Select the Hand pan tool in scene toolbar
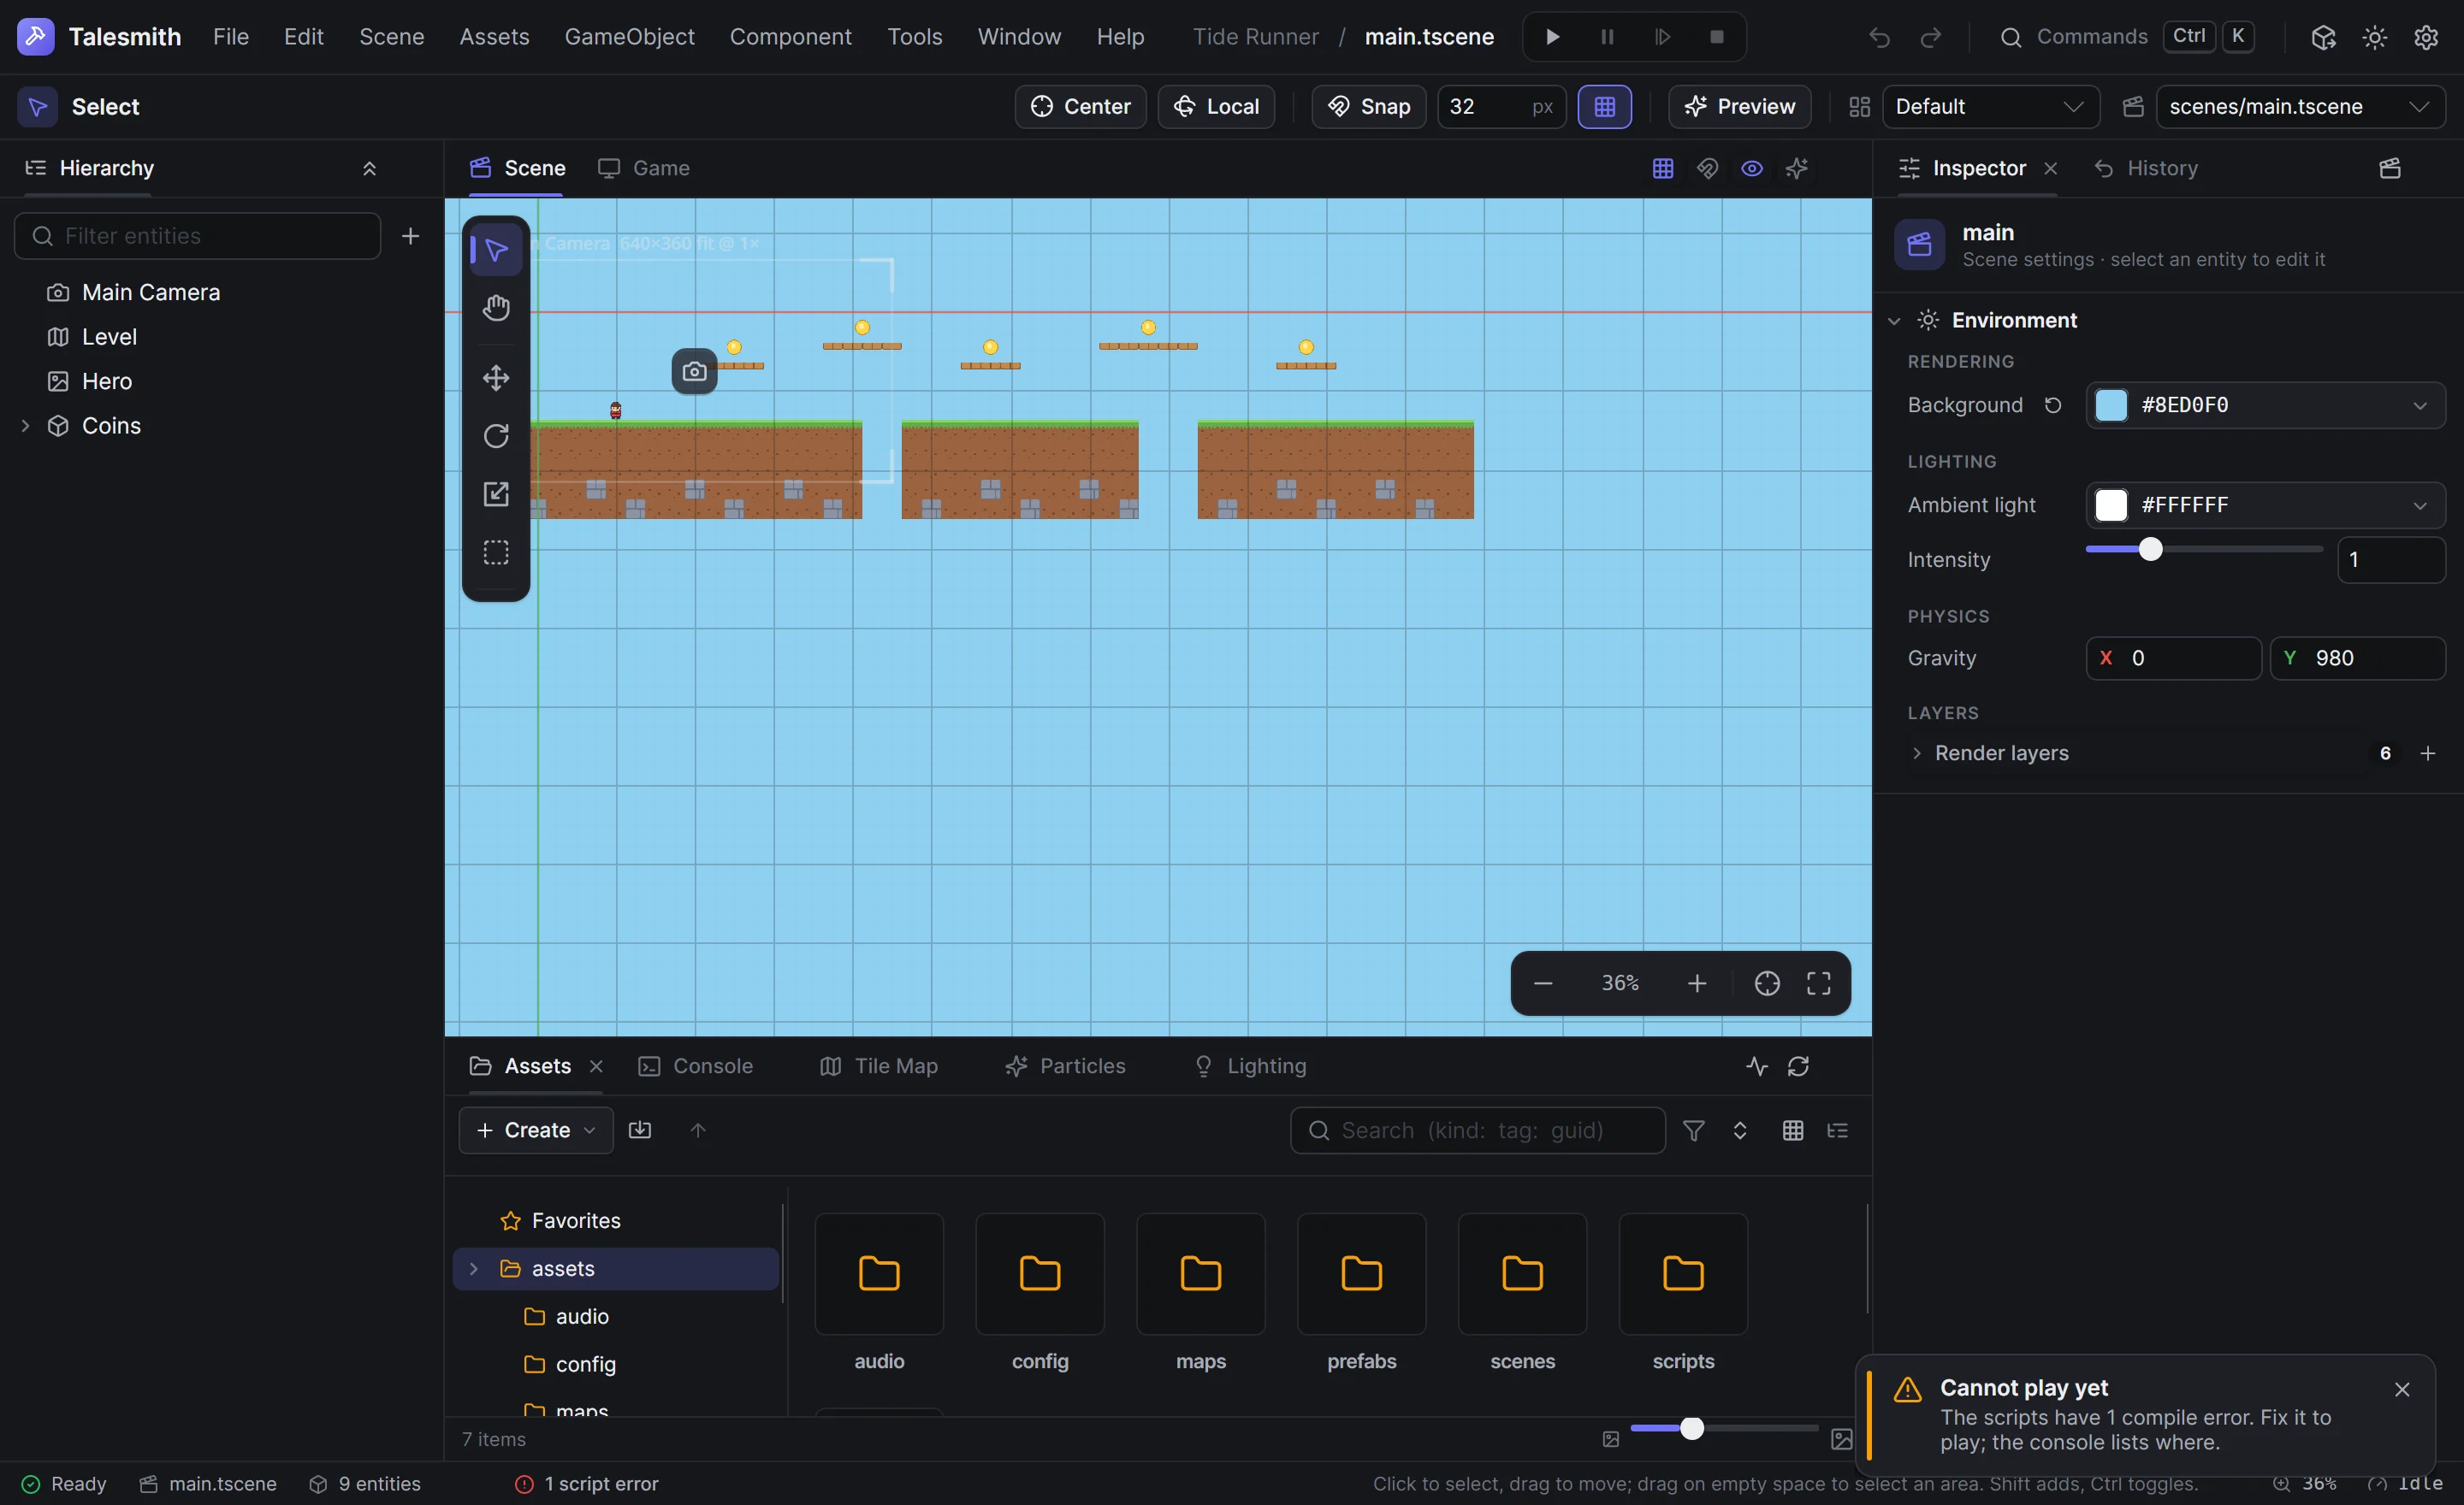Screen dimensions: 2464x1505 point(496,308)
